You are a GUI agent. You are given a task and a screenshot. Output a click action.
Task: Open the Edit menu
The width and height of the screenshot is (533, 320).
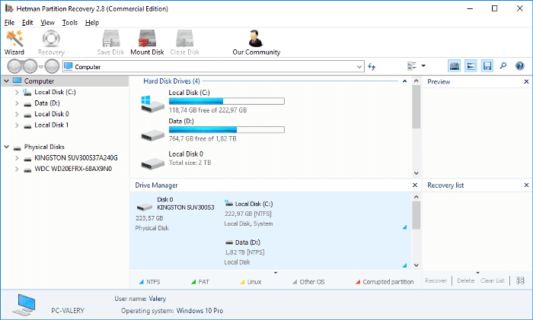[x=27, y=23]
